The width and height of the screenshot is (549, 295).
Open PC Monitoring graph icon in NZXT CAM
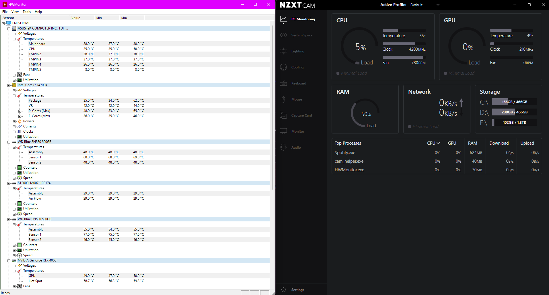click(283, 19)
